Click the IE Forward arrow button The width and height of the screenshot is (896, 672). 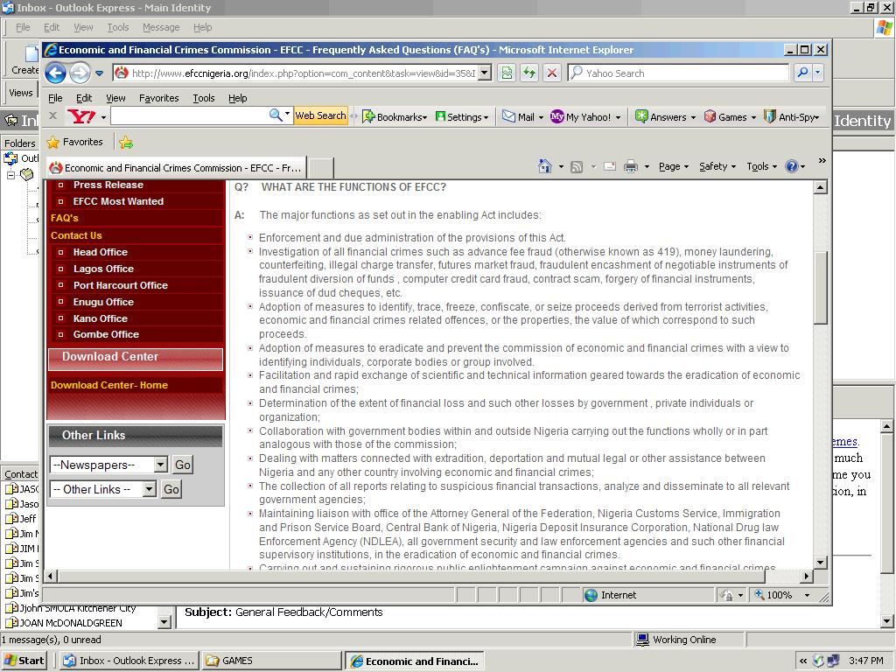coord(80,73)
